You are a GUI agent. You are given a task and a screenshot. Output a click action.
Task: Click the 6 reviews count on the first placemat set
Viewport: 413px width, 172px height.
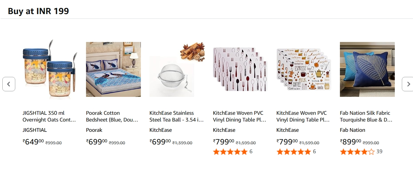[251, 151]
